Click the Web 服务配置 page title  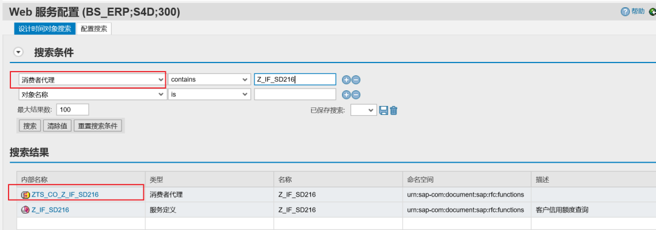coord(94,12)
